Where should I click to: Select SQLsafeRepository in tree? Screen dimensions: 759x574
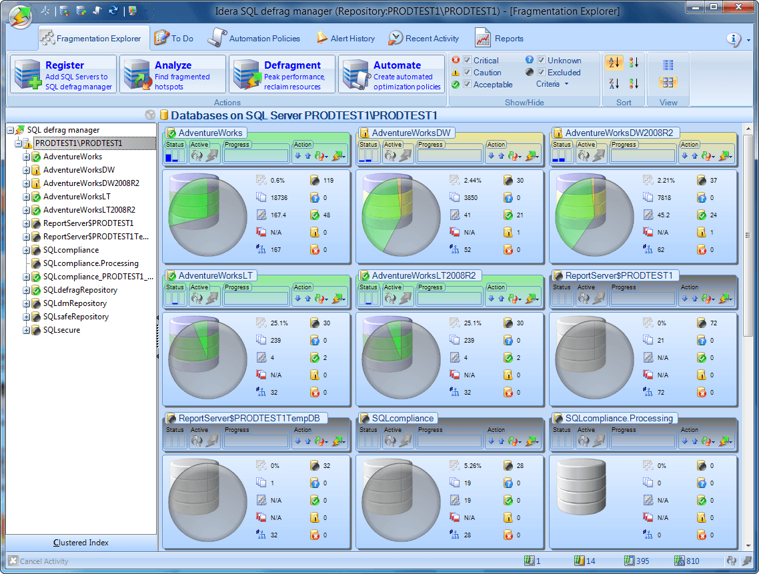click(75, 317)
